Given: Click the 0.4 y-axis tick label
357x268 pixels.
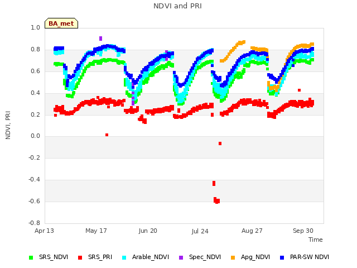Looking at the screenshot, I should click(35, 93).
